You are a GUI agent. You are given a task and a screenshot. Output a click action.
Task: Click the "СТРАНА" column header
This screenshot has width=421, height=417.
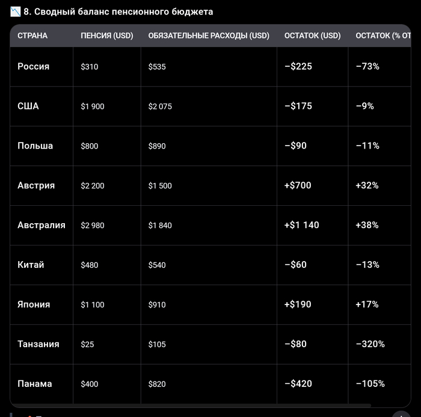click(32, 36)
